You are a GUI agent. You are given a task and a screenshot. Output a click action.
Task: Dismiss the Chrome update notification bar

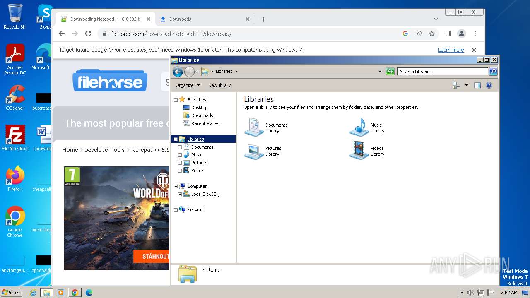point(474,50)
